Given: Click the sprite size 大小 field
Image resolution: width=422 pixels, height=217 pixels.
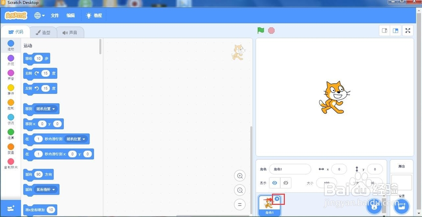Looking at the screenshot, I should tap(326, 183).
